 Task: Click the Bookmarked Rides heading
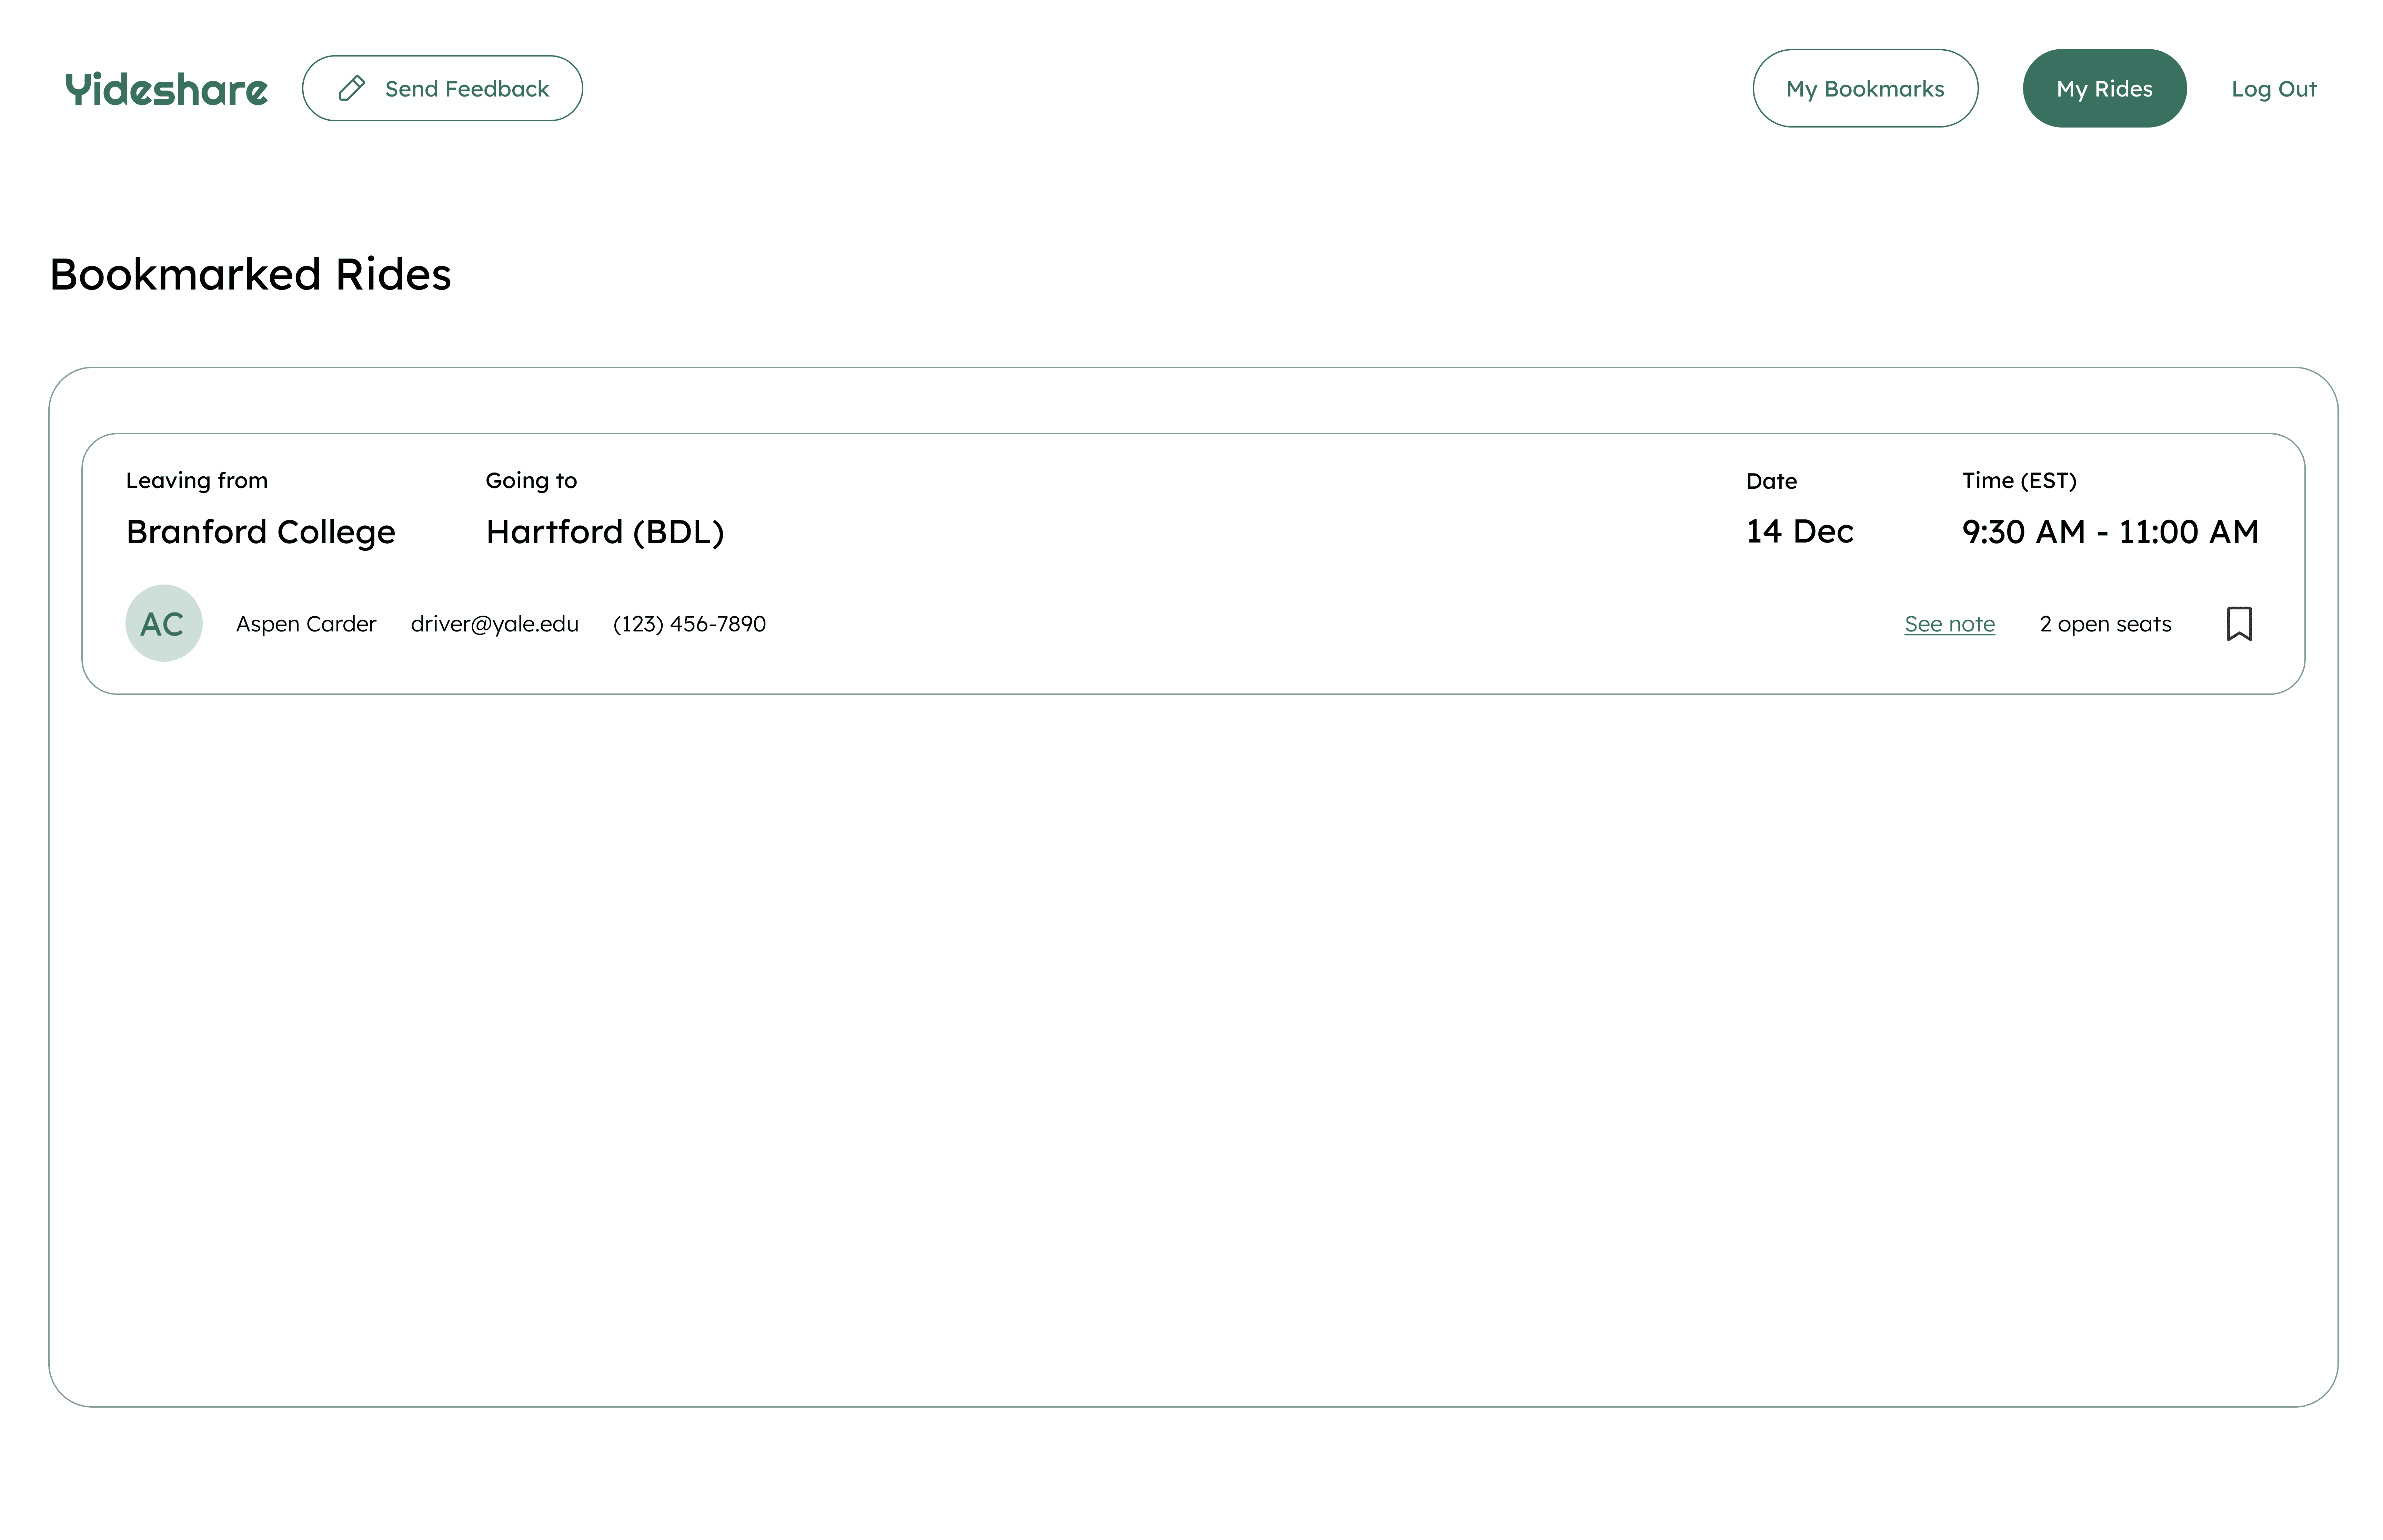point(250,274)
